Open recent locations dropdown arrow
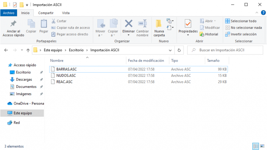This screenshot has height=150, width=267. tap(22, 50)
